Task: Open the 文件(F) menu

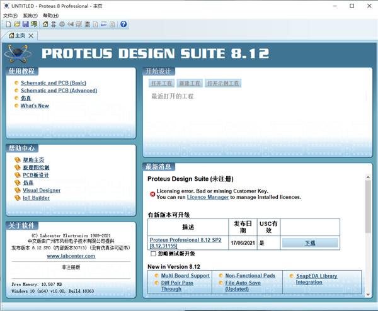Action: tap(10, 15)
